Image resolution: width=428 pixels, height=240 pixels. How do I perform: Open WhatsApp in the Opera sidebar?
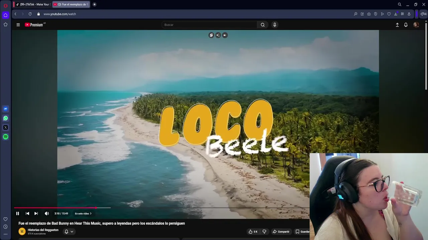click(5, 118)
